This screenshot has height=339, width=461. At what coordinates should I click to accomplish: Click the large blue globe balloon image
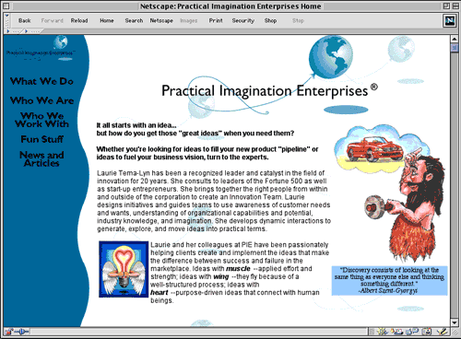[x=330, y=57]
